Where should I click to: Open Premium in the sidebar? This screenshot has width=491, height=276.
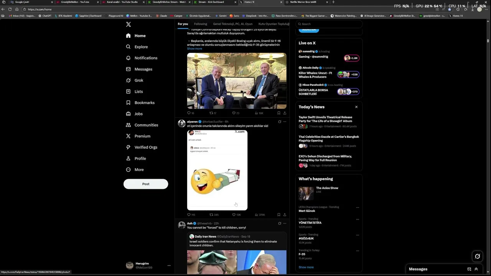pos(138,136)
